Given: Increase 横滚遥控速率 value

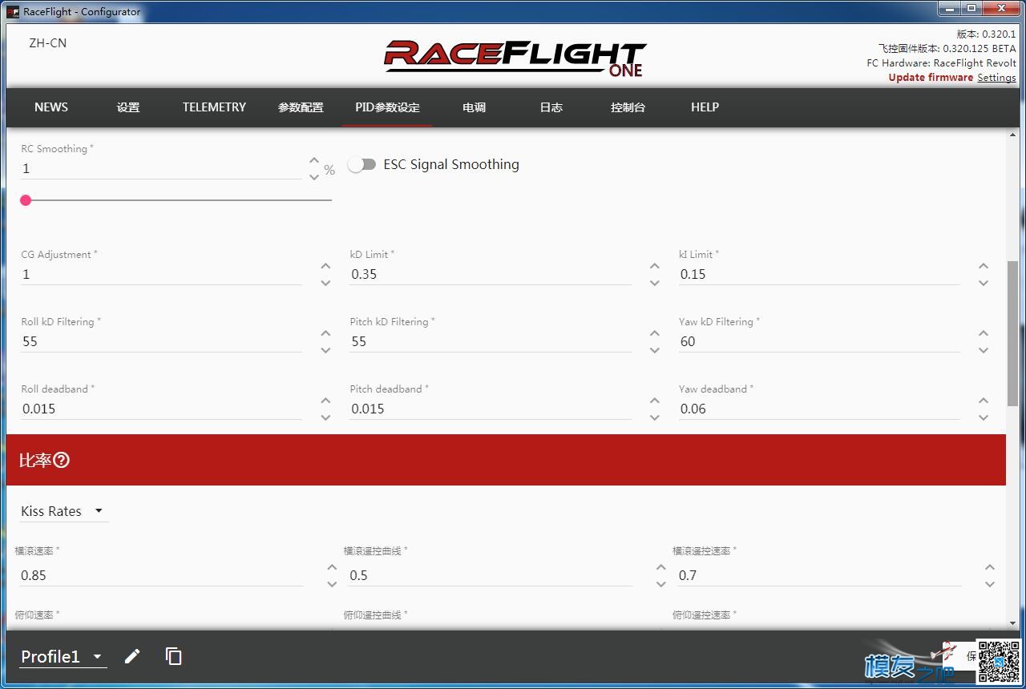Looking at the screenshot, I should point(990,567).
